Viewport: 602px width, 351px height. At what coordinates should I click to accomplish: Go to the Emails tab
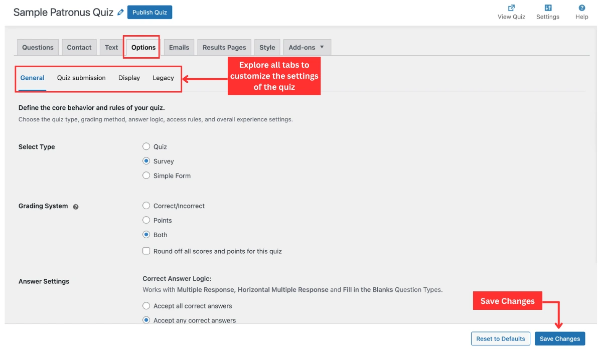(179, 47)
